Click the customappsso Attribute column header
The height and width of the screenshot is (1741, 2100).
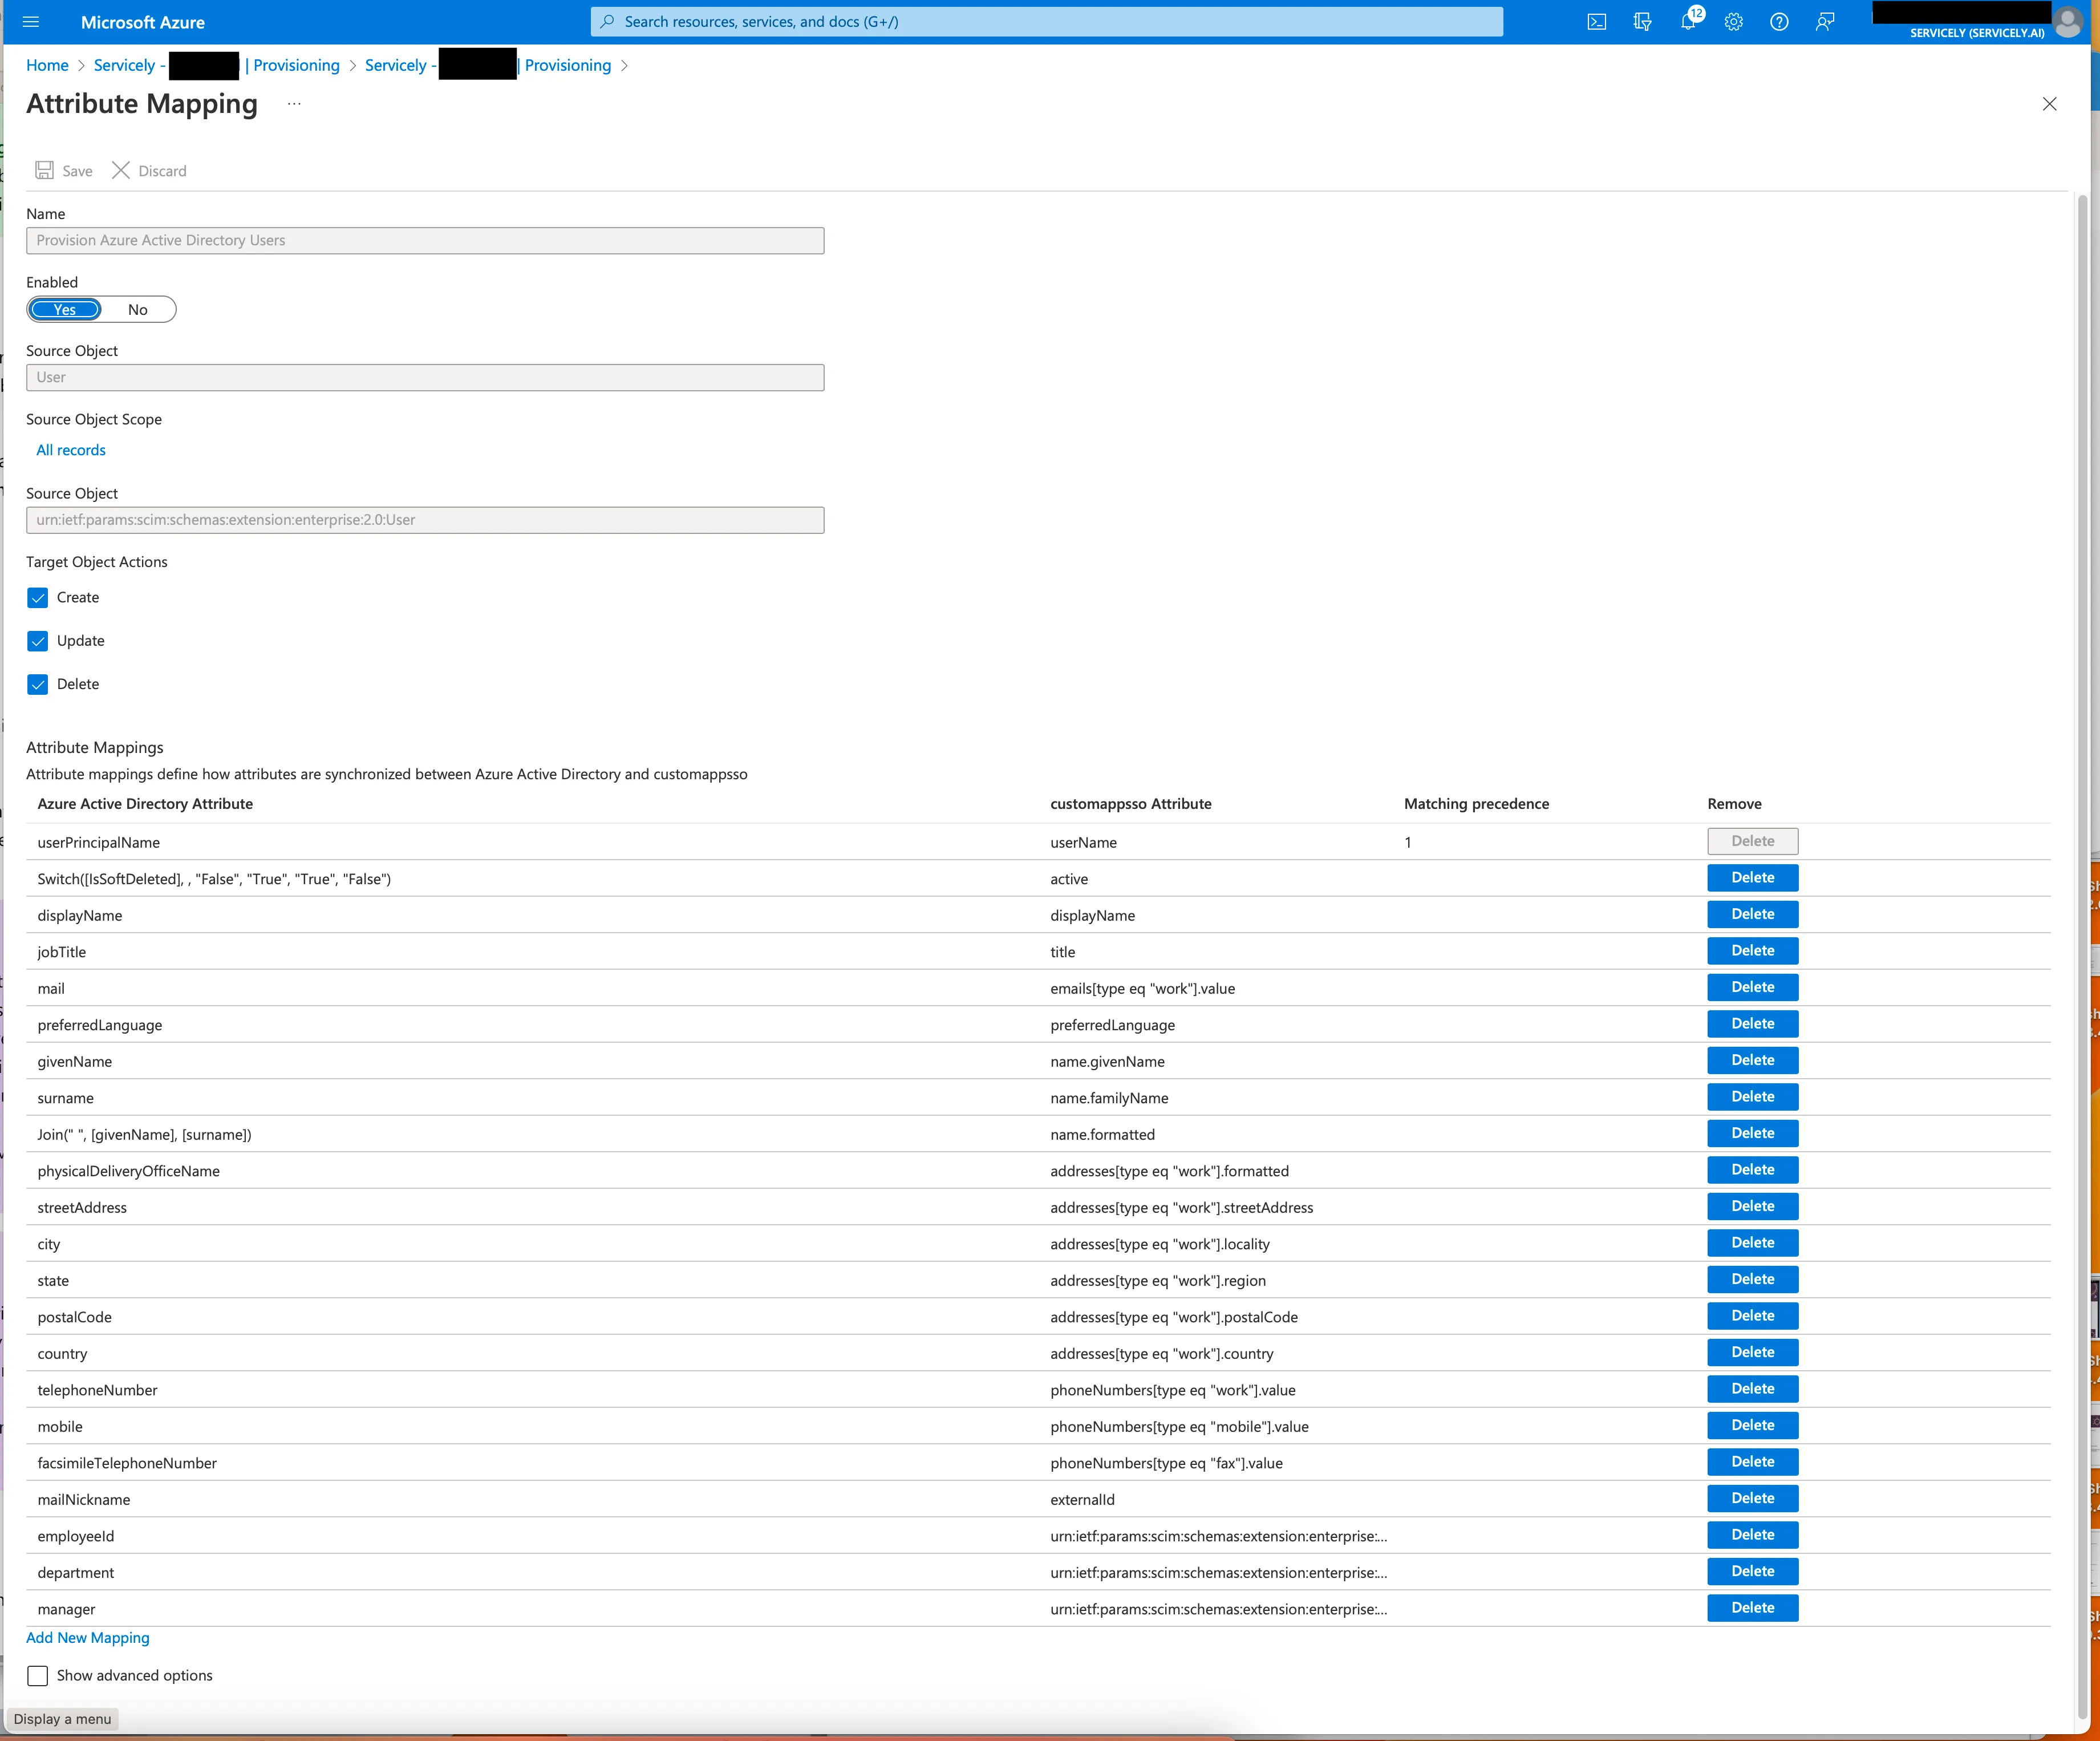pyautogui.click(x=1131, y=804)
